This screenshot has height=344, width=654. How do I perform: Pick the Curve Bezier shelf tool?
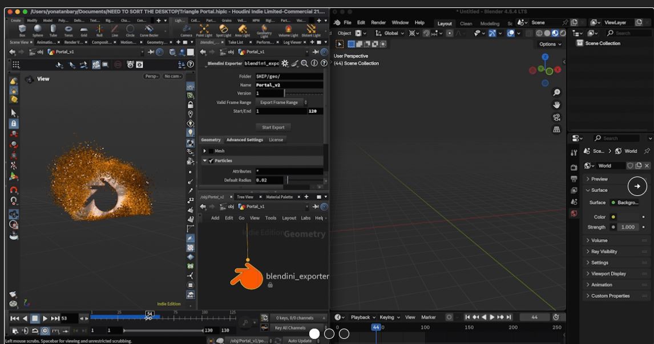tap(149, 30)
